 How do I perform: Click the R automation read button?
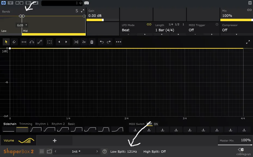pyautogui.click(x=17, y=3)
